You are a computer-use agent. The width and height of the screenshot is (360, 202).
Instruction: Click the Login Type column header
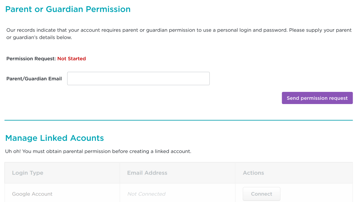tap(28, 173)
